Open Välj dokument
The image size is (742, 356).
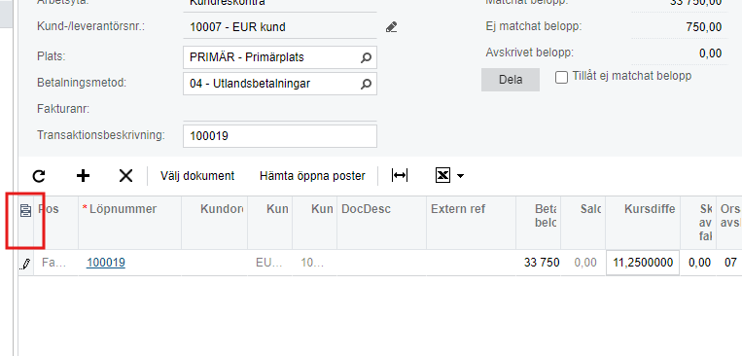click(x=197, y=176)
